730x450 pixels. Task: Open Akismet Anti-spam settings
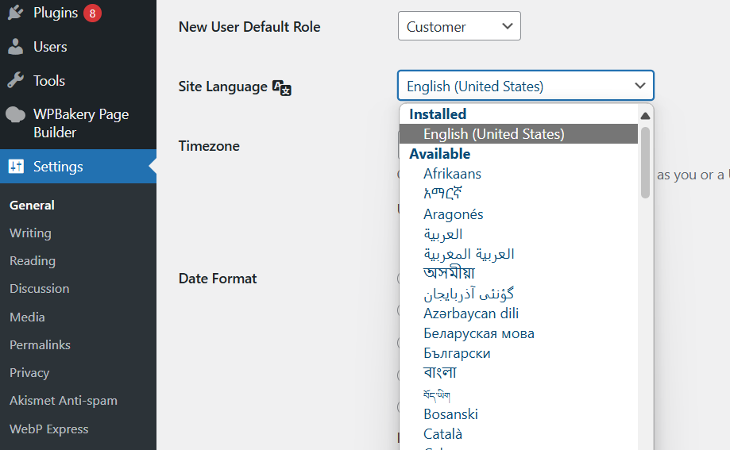click(63, 401)
